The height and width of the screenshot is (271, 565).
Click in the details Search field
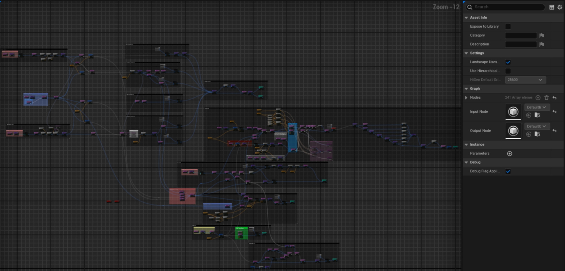pos(508,7)
